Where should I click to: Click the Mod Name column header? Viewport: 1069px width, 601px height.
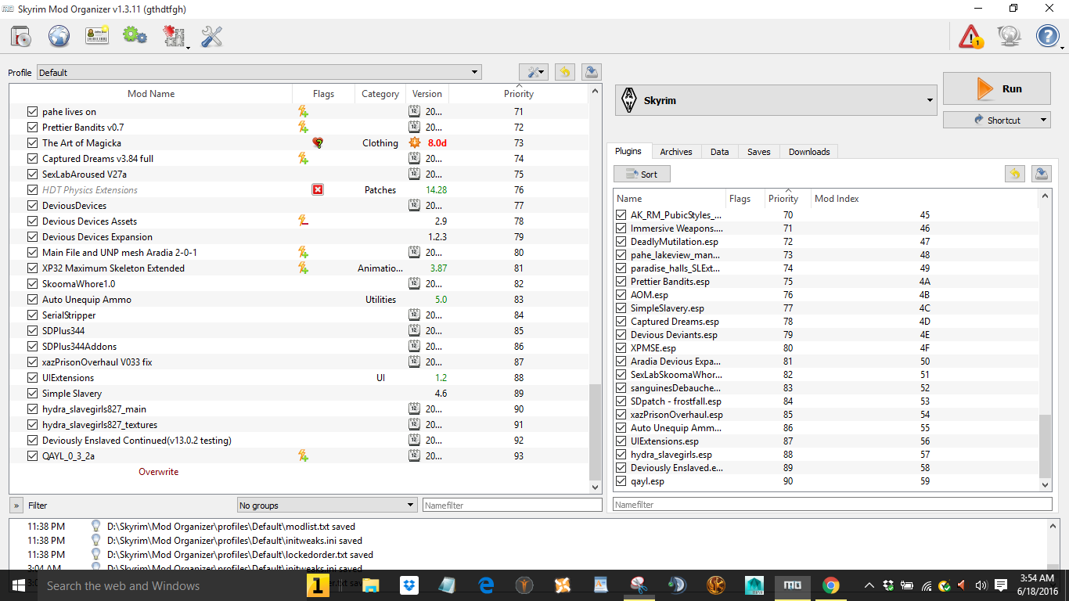tap(151, 94)
